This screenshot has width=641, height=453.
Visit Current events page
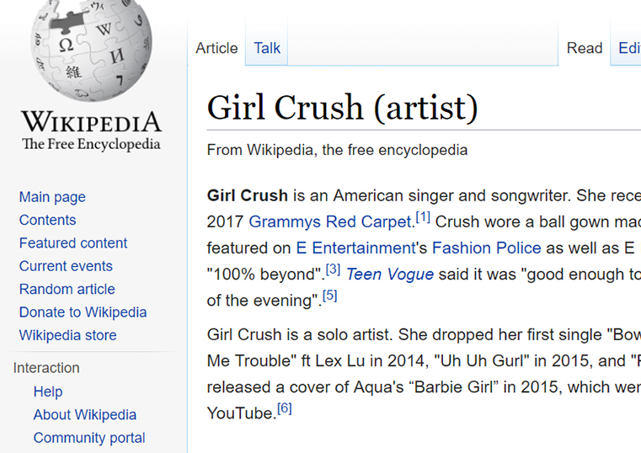[x=67, y=266]
